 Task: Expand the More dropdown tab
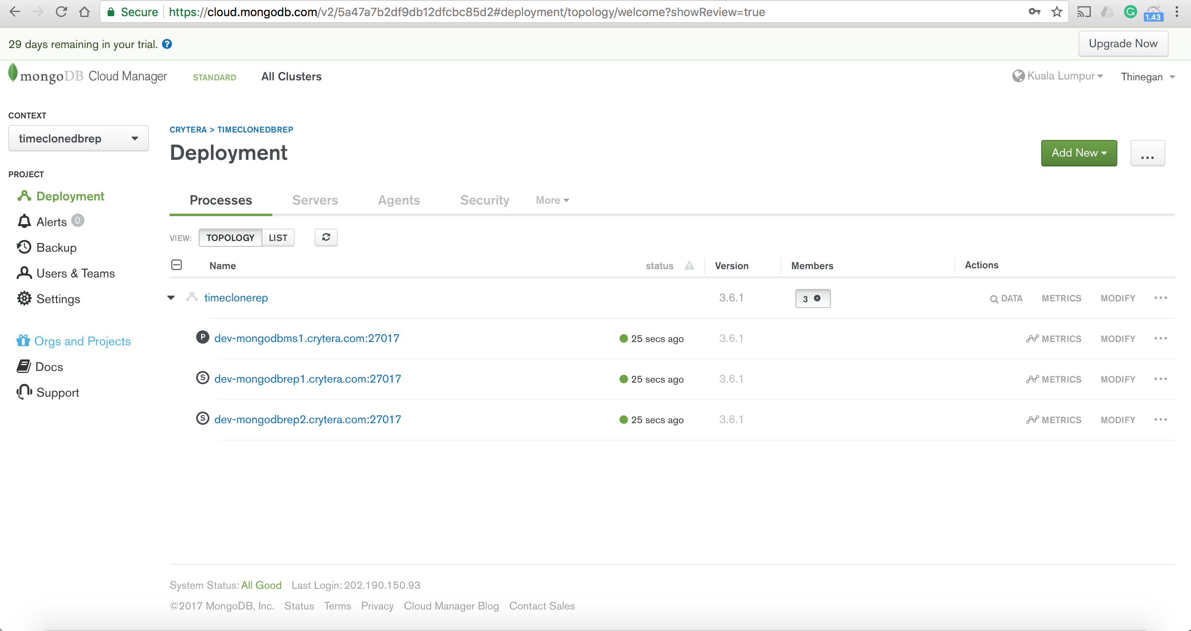[552, 199]
